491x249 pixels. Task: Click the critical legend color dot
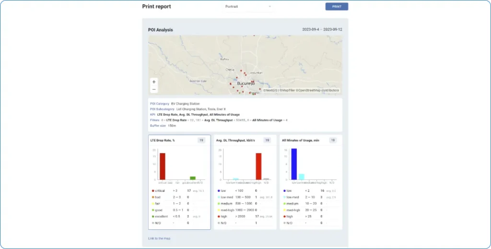pyautogui.click(x=152, y=191)
